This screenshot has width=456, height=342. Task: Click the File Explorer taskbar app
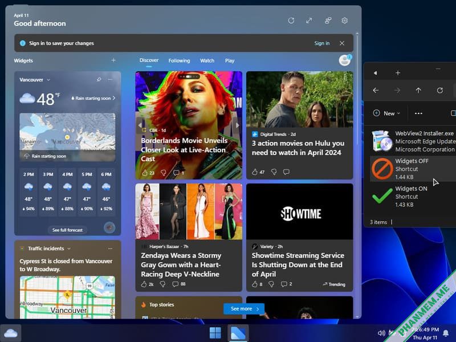tap(238, 333)
